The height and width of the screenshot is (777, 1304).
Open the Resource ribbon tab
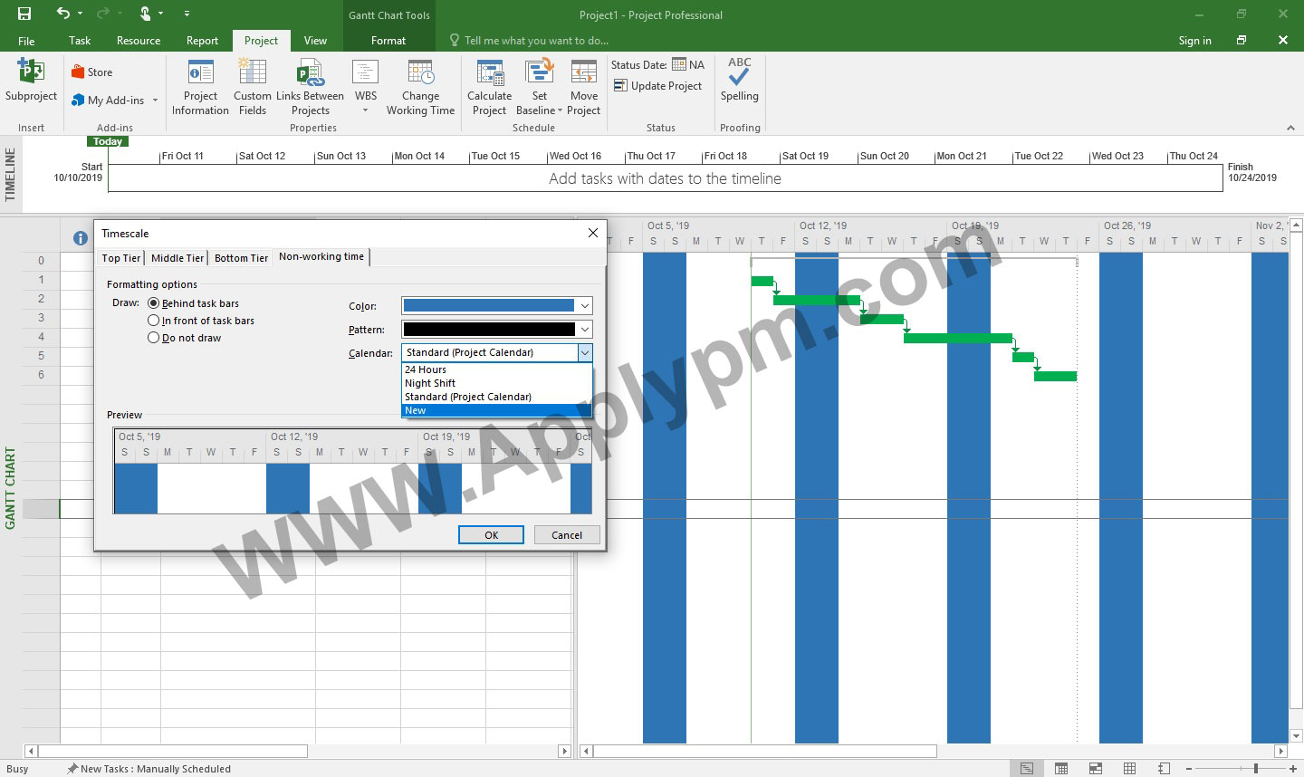(139, 41)
